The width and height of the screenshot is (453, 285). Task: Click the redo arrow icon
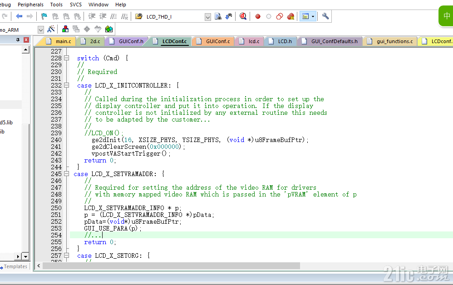point(5,16)
